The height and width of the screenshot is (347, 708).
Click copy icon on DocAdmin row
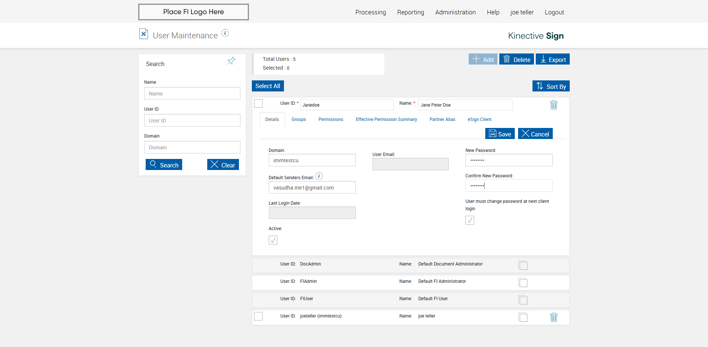click(x=523, y=265)
